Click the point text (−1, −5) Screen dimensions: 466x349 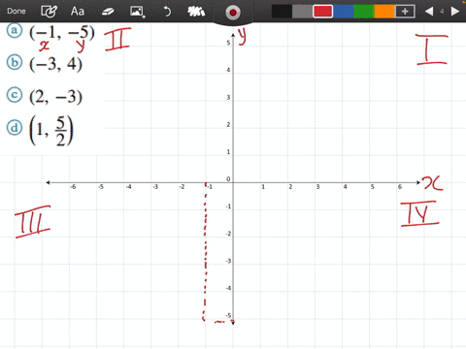(x=62, y=33)
